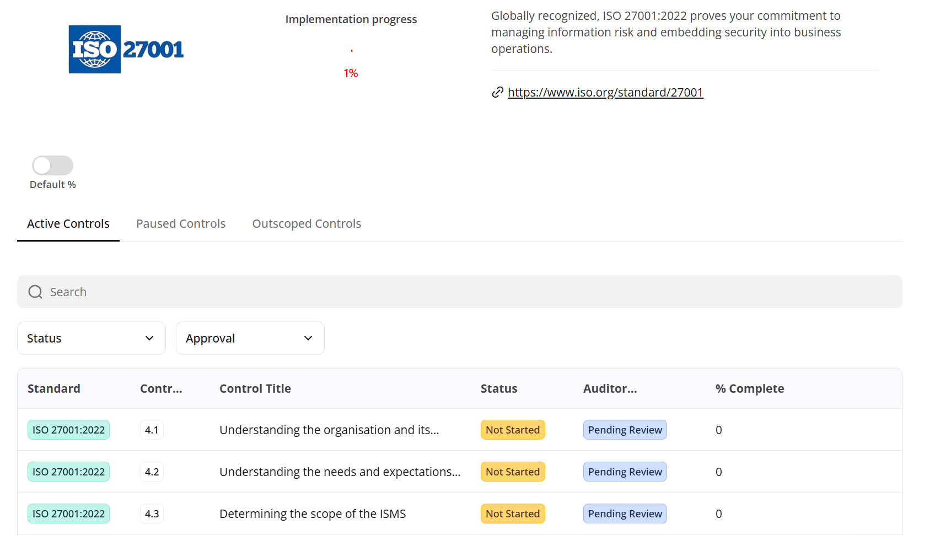
Task: Click Not Started badge for control 4.2
Action: (512, 472)
